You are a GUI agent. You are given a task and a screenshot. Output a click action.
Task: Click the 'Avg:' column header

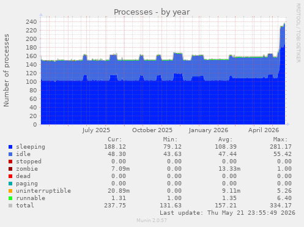225,140
